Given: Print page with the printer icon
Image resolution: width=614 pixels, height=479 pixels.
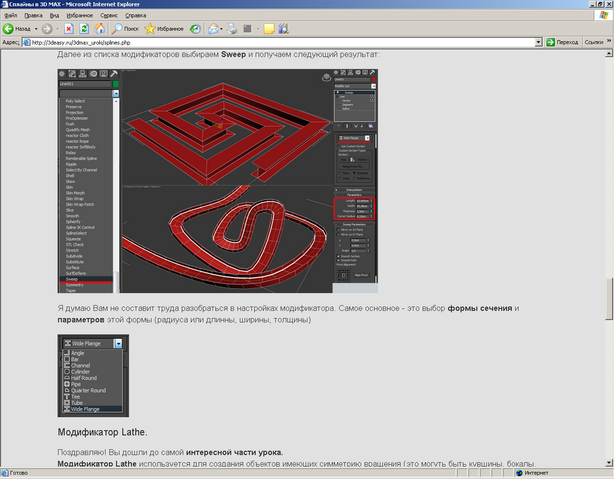Looking at the screenshot, I should click(x=232, y=29).
